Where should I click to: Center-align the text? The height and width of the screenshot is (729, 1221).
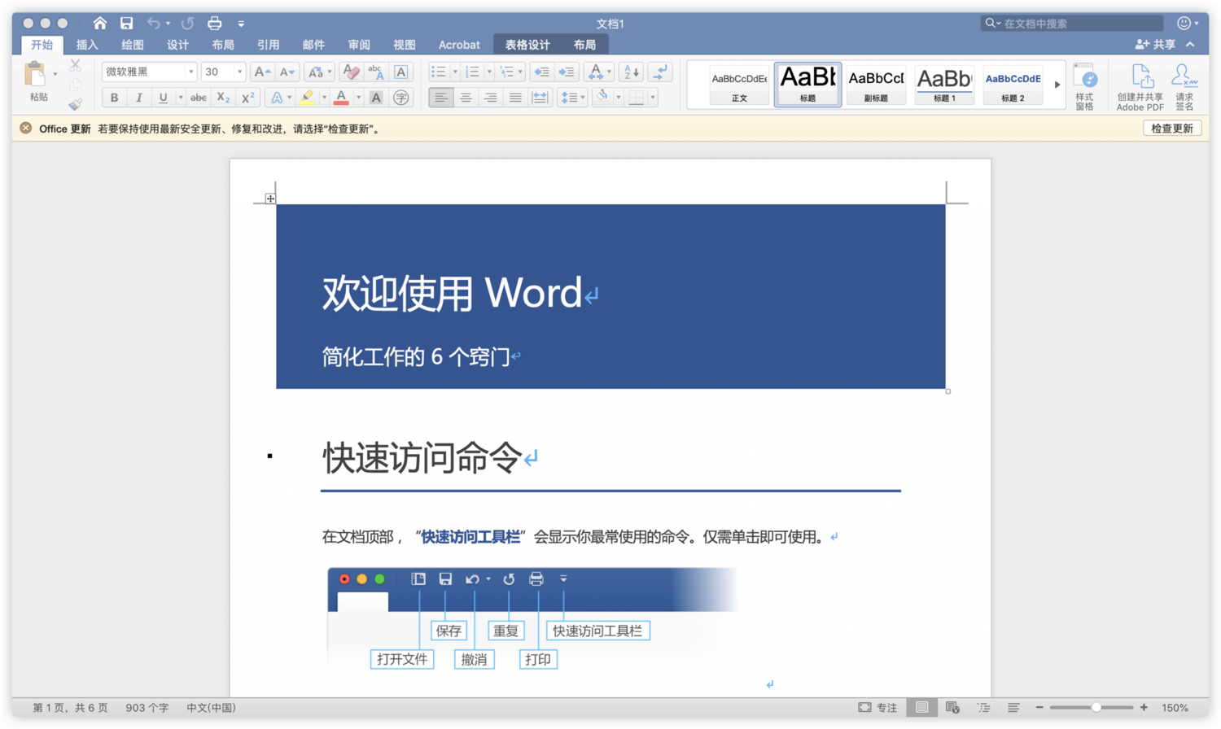466,98
